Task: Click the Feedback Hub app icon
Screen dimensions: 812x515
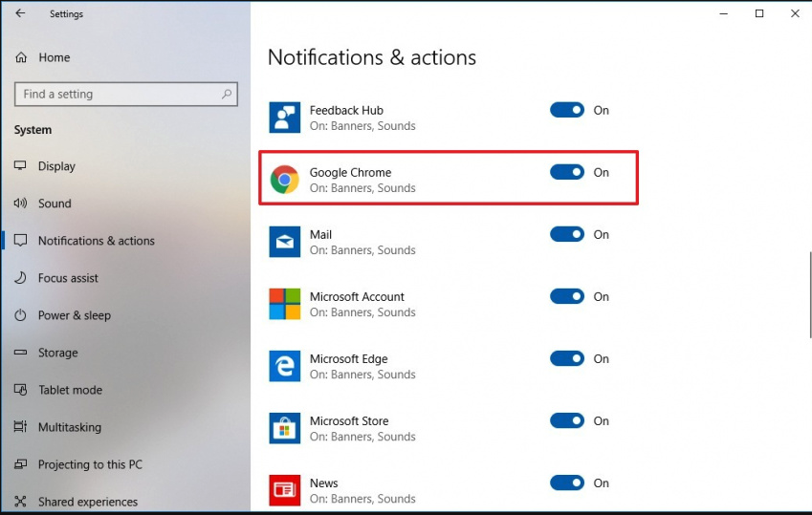Action: pyautogui.click(x=284, y=117)
